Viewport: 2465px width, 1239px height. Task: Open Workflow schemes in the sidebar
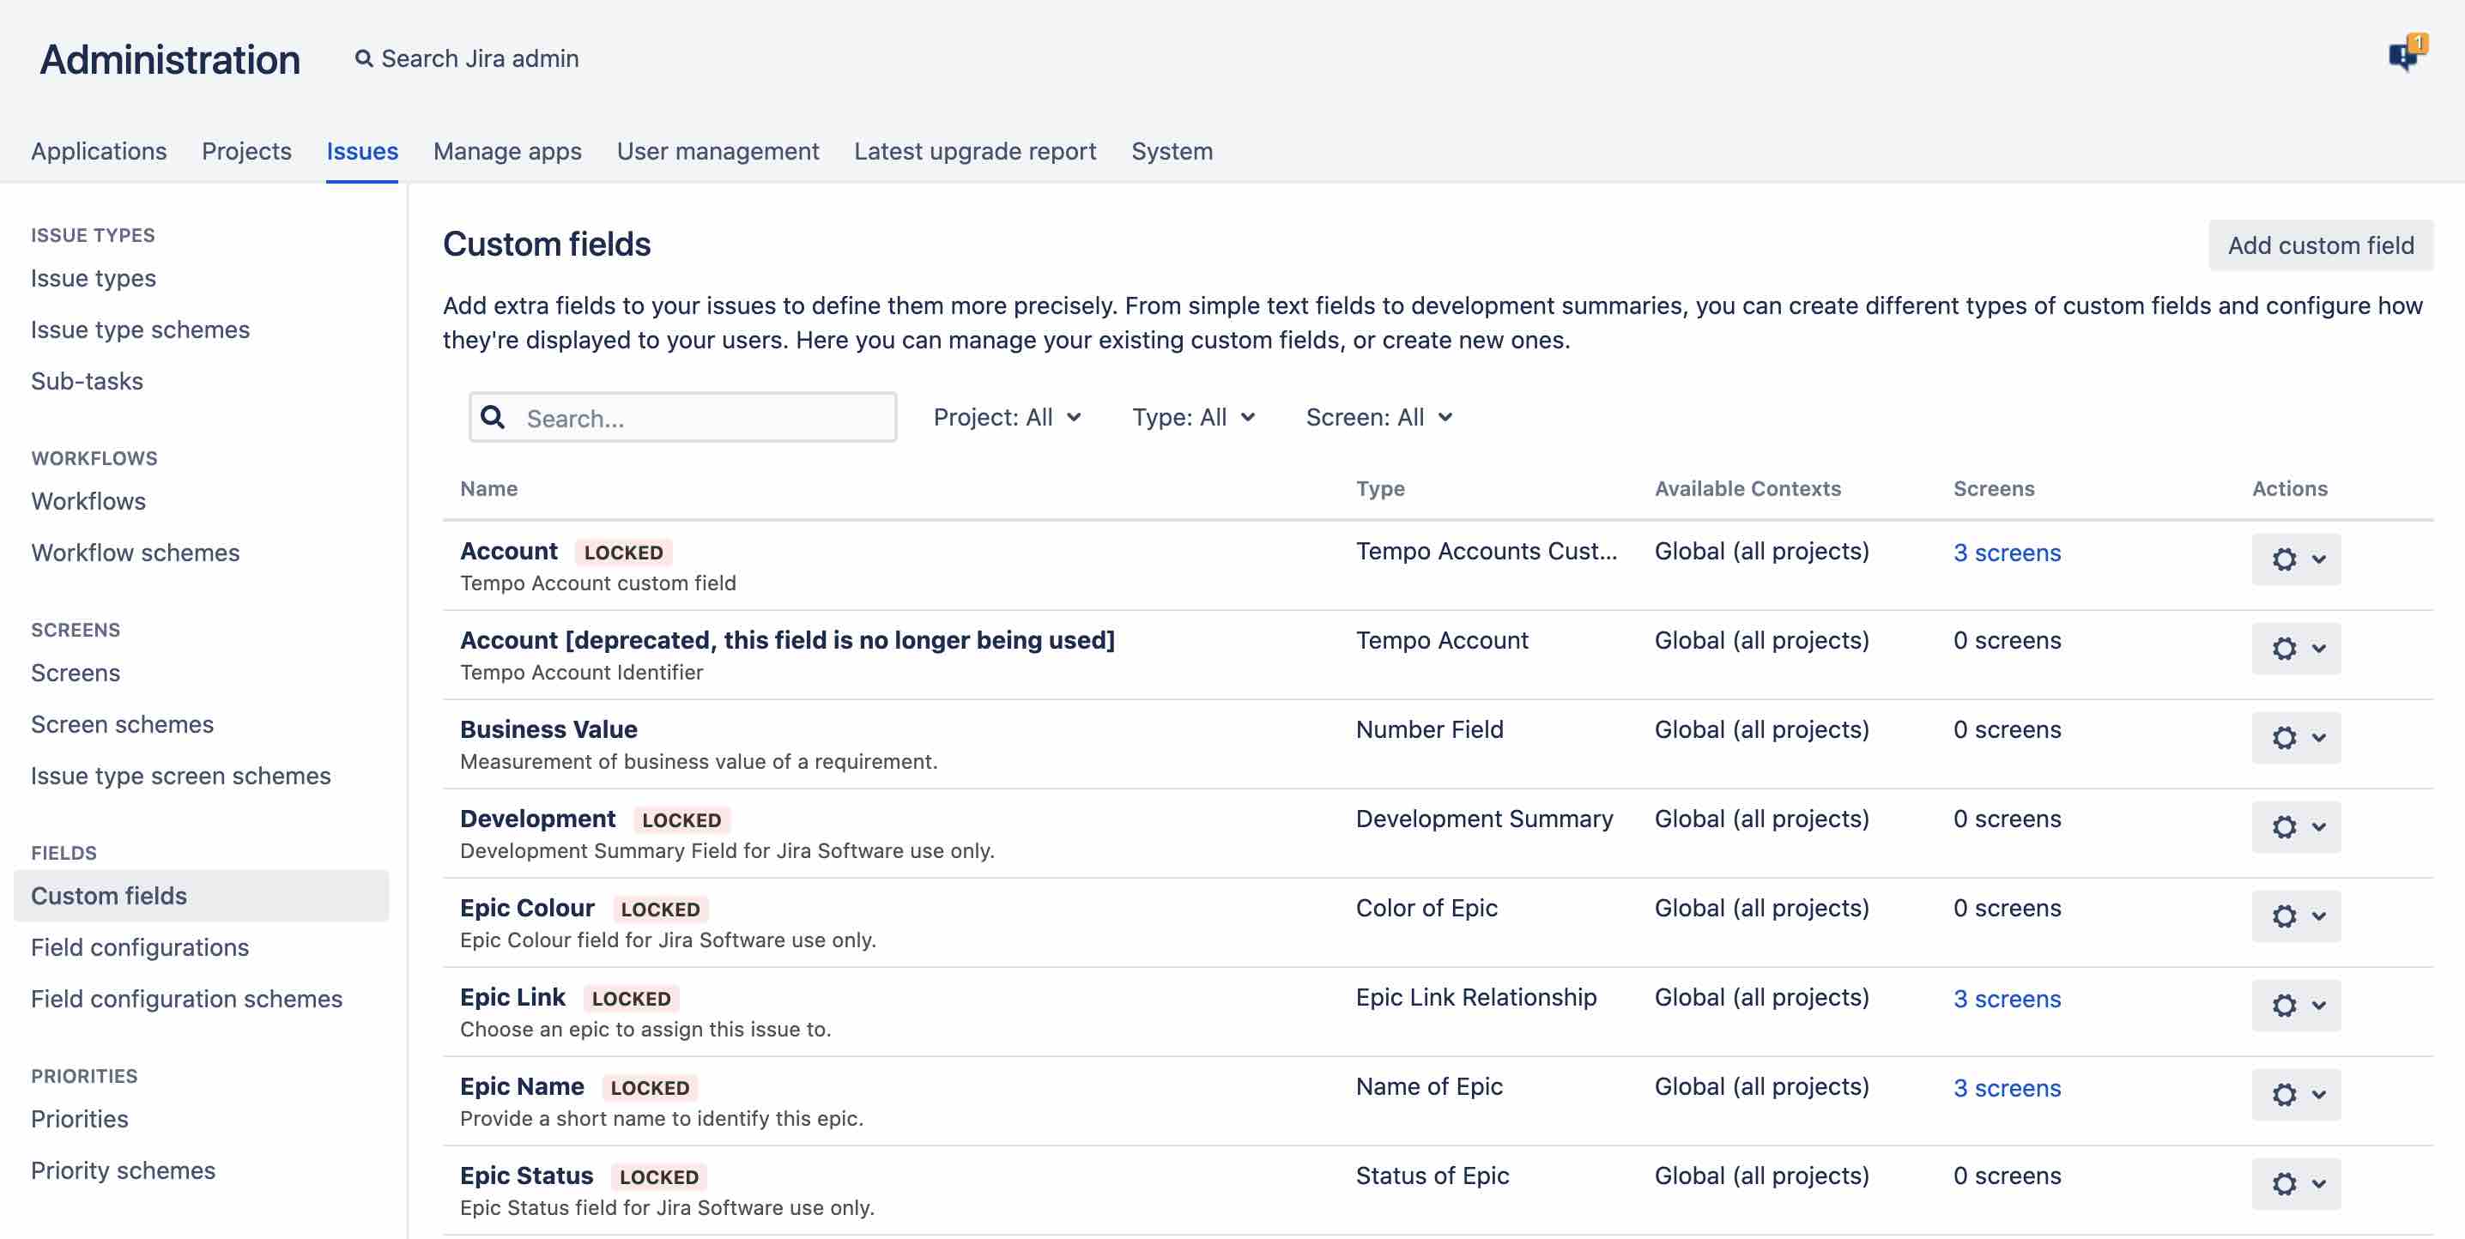[x=135, y=553]
